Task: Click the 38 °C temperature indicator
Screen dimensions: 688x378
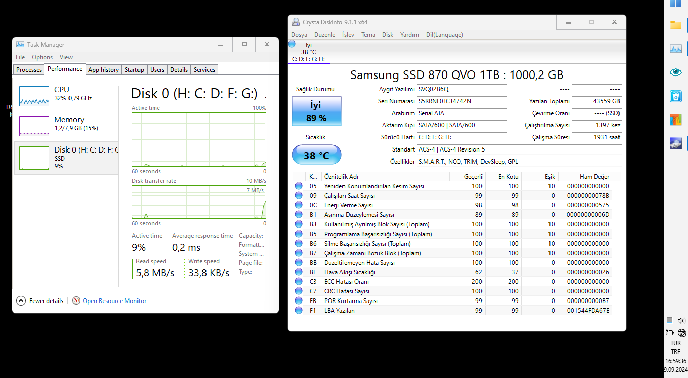Action: (x=316, y=155)
